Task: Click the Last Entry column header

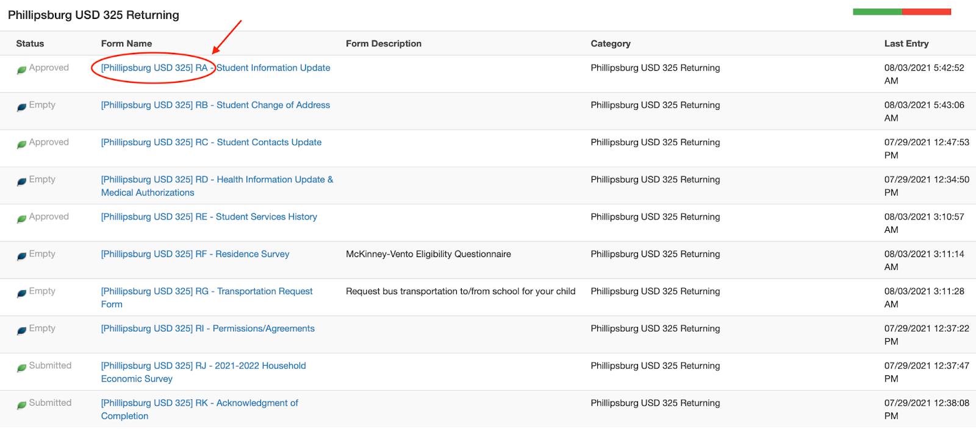Action: 906,43
